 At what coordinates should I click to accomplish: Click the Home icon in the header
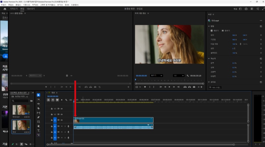(5, 9)
